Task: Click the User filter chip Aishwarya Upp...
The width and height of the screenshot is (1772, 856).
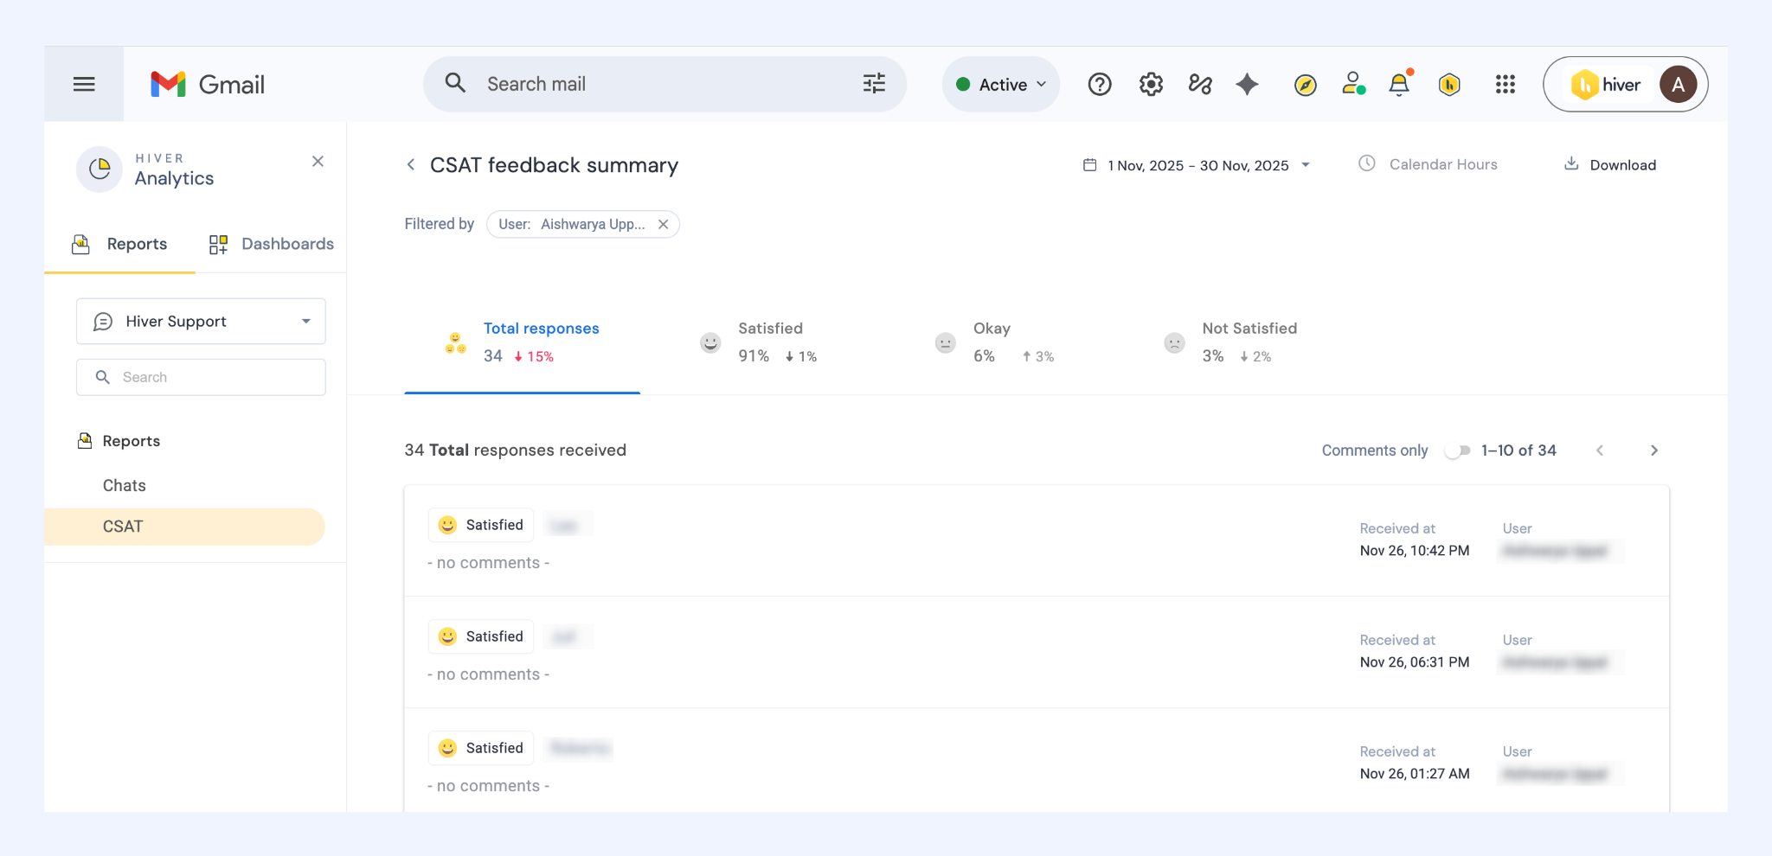Action: click(582, 224)
